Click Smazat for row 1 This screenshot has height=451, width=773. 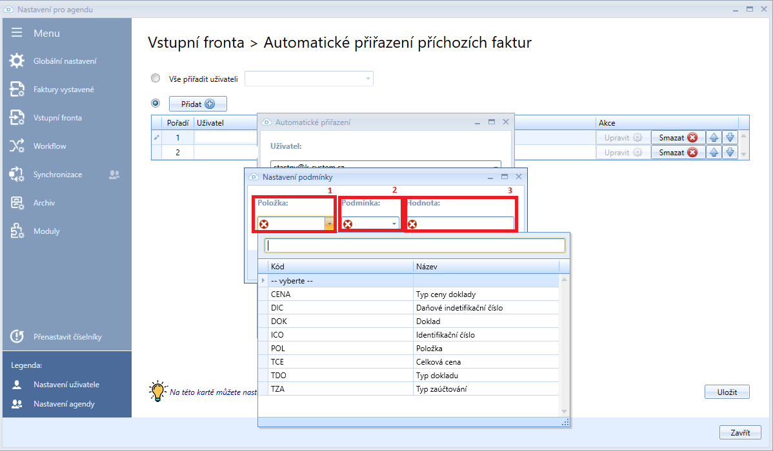(x=677, y=137)
